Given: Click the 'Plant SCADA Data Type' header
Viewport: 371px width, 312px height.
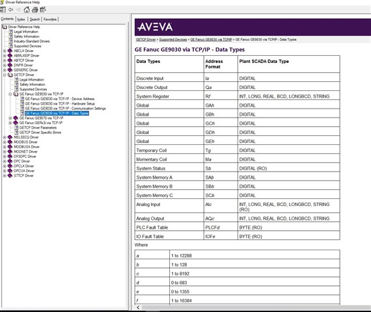Looking at the screenshot, I should pyautogui.click(x=288, y=64).
